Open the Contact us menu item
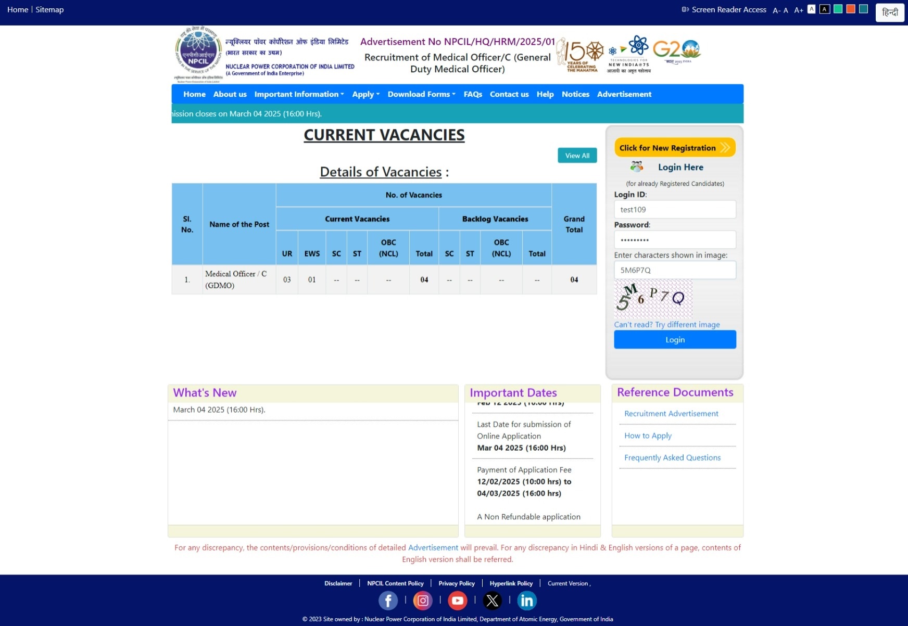Screen dimensions: 908x626 tap(509, 94)
